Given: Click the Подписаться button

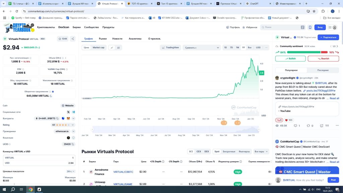Looking at the screenshot, I should pos(328,38).
